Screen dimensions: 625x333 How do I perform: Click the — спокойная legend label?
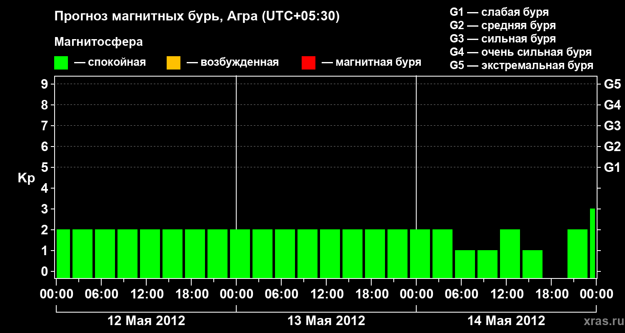110,63
